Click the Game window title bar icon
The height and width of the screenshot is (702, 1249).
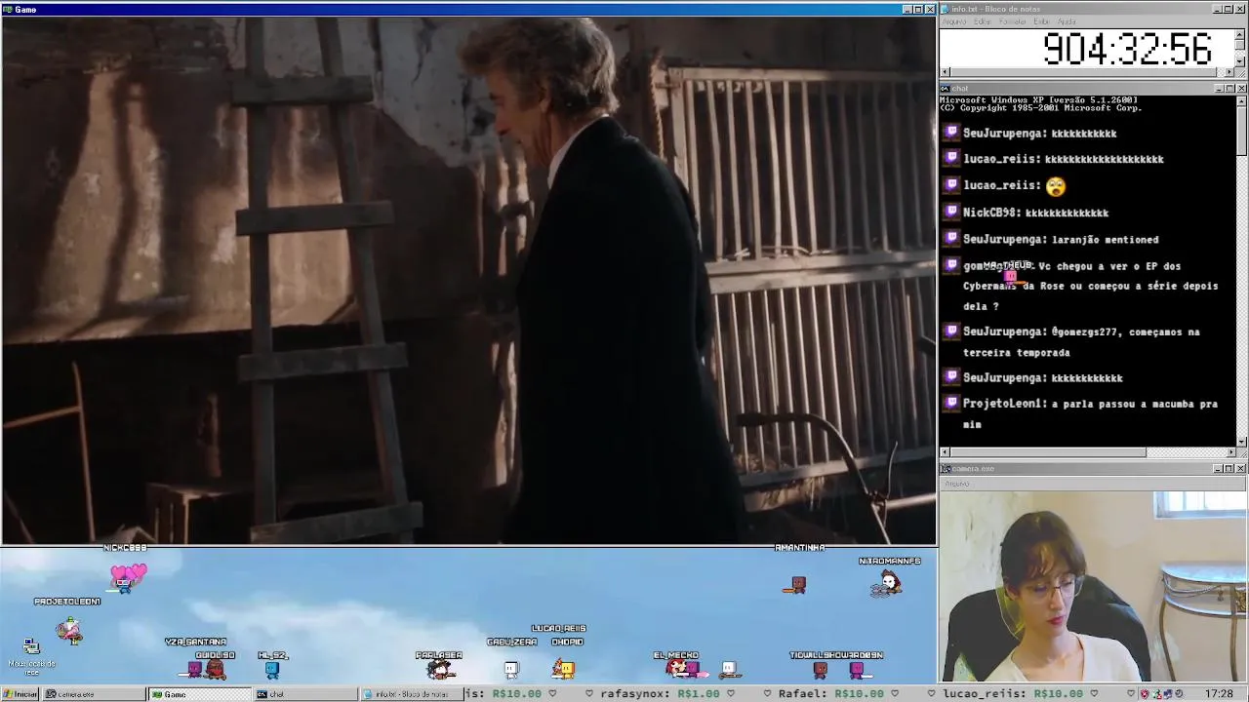point(7,10)
